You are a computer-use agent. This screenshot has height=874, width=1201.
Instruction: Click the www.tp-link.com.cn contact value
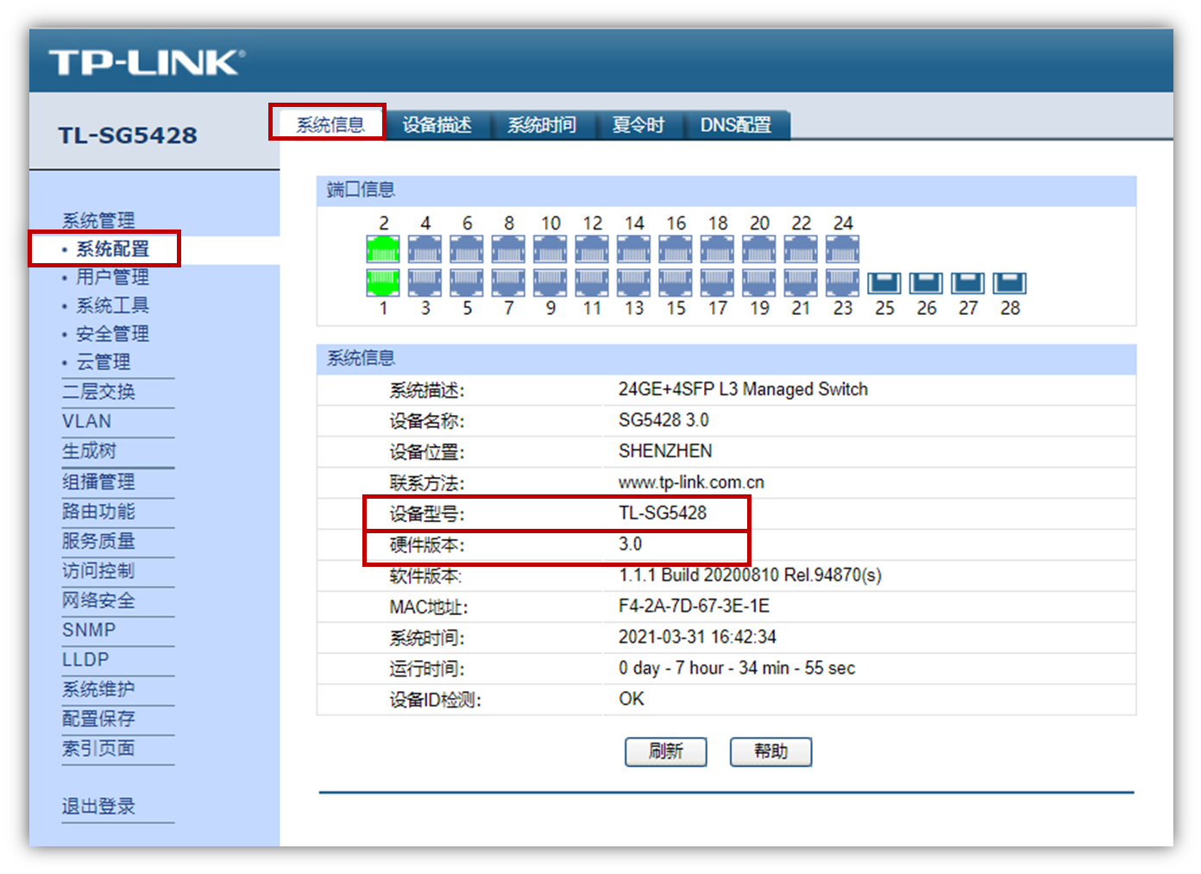pos(691,482)
